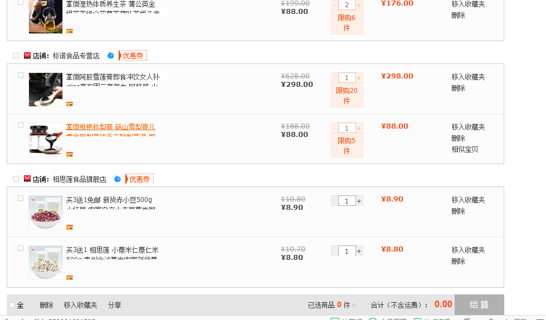546x320 pixels.
Task: Open the 优惠券 coupon list for 相思莲食品旗舰店
Action: [139, 179]
